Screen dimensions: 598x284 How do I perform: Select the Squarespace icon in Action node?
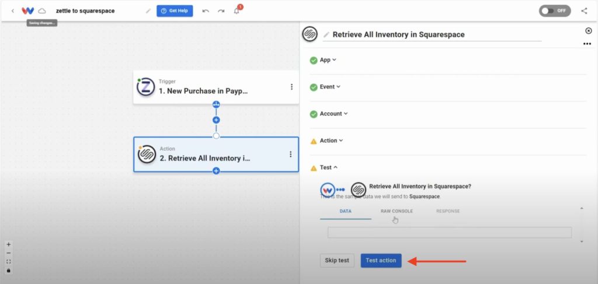(147, 154)
